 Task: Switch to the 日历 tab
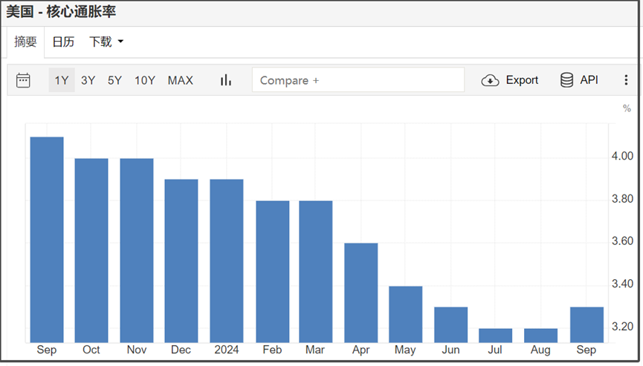63,42
